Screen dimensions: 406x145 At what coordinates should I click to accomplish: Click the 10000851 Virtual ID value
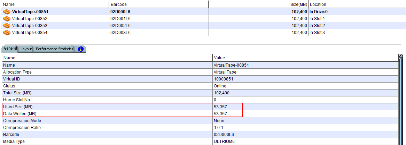(x=224, y=79)
